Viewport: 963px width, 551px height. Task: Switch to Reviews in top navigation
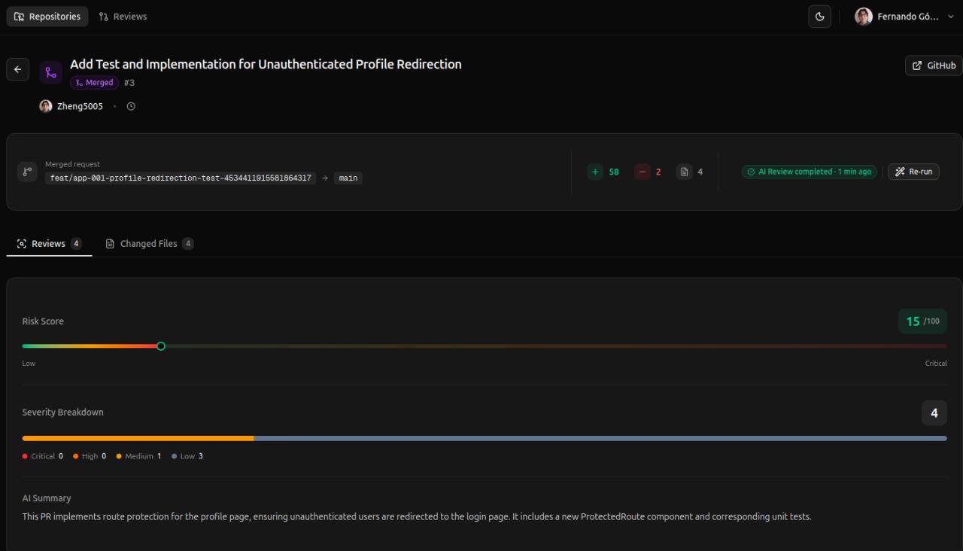[123, 17]
